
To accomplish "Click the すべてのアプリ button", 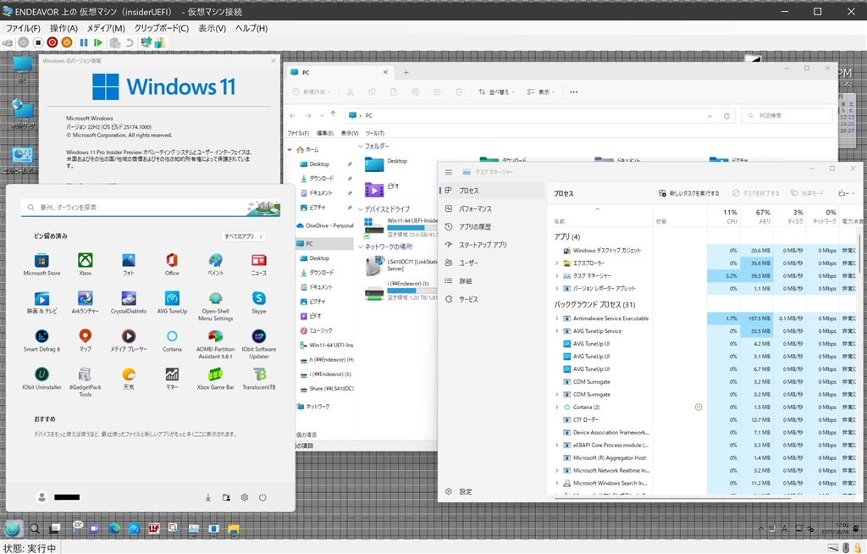I will pos(244,236).
